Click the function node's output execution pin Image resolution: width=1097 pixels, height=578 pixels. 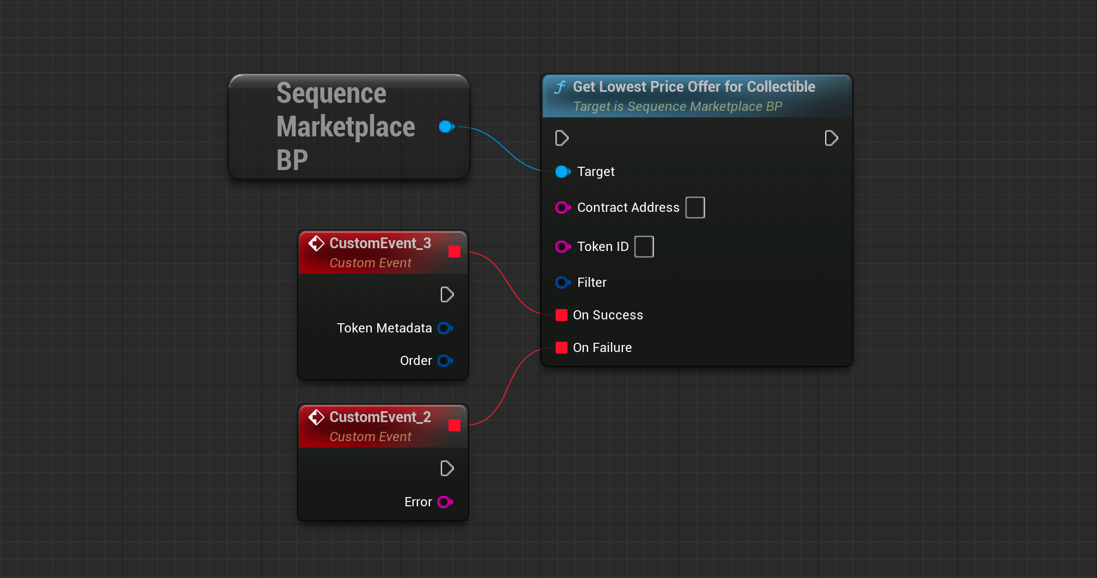831,139
